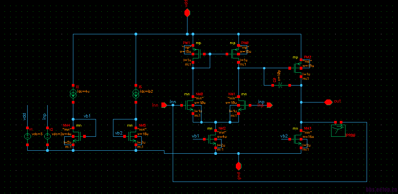Select NM5 transistor symbol

[131, 136]
